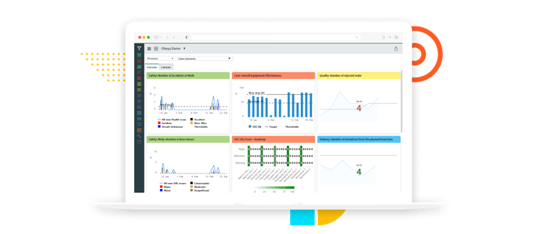This screenshot has height=234, width=538.
Task: Toggle the Catastrophic legend entry
Action: click(200, 183)
